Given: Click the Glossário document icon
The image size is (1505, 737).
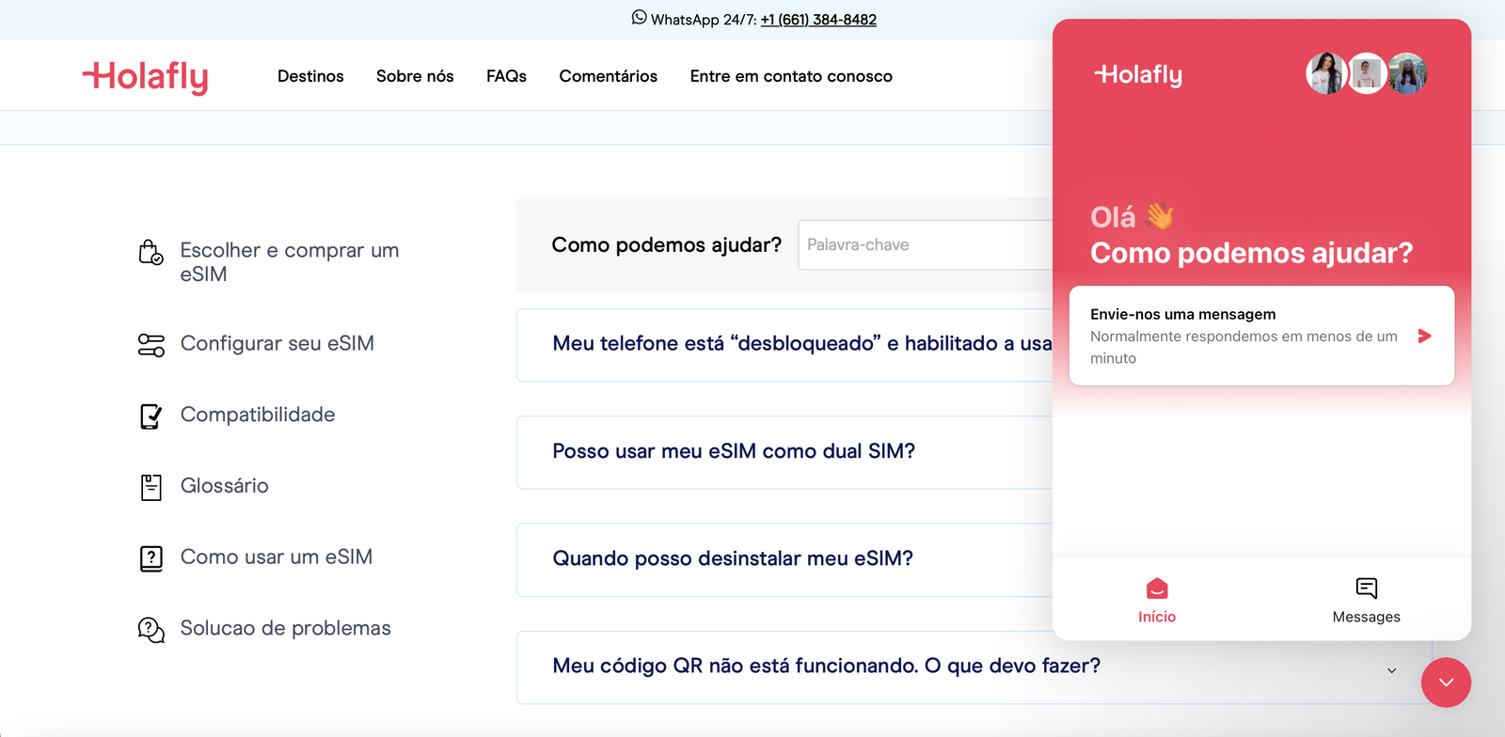Looking at the screenshot, I should click(150, 487).
